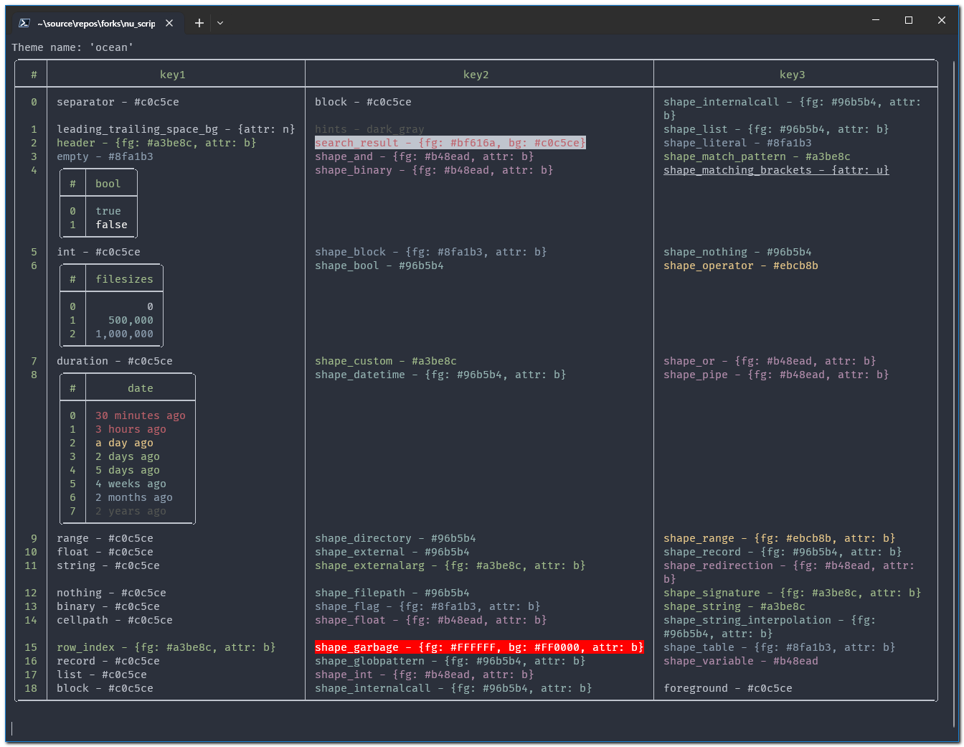Screen dimensions: 964x747
Task: Click "shape_variable - #b48ead" entry
Action: point(741,661)
